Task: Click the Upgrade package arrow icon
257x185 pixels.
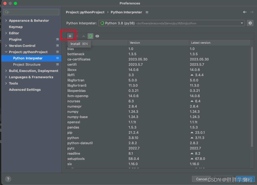Action: coord(83,36)
